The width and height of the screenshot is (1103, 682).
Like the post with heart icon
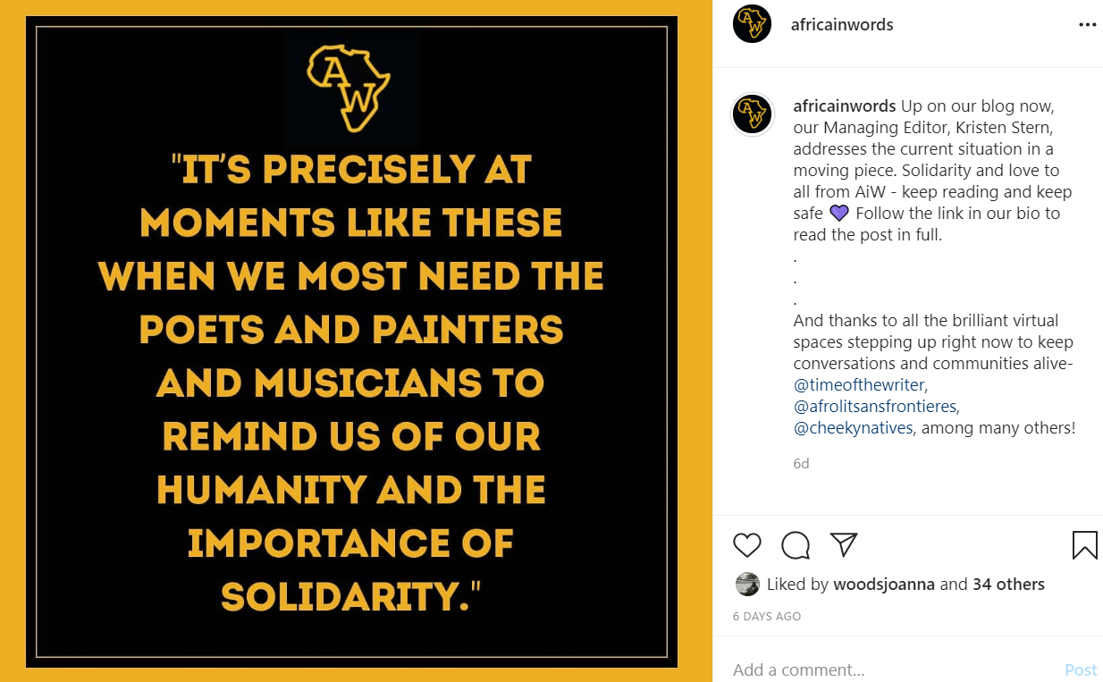coord(746,544)
